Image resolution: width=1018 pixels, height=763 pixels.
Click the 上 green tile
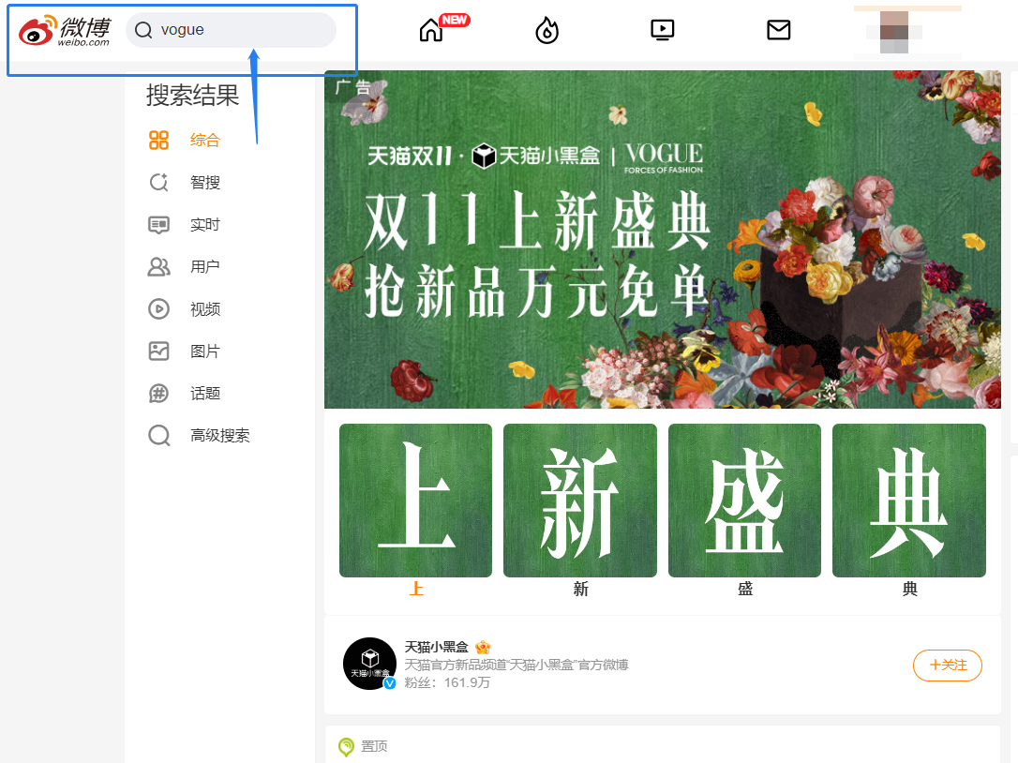(415, 501)
